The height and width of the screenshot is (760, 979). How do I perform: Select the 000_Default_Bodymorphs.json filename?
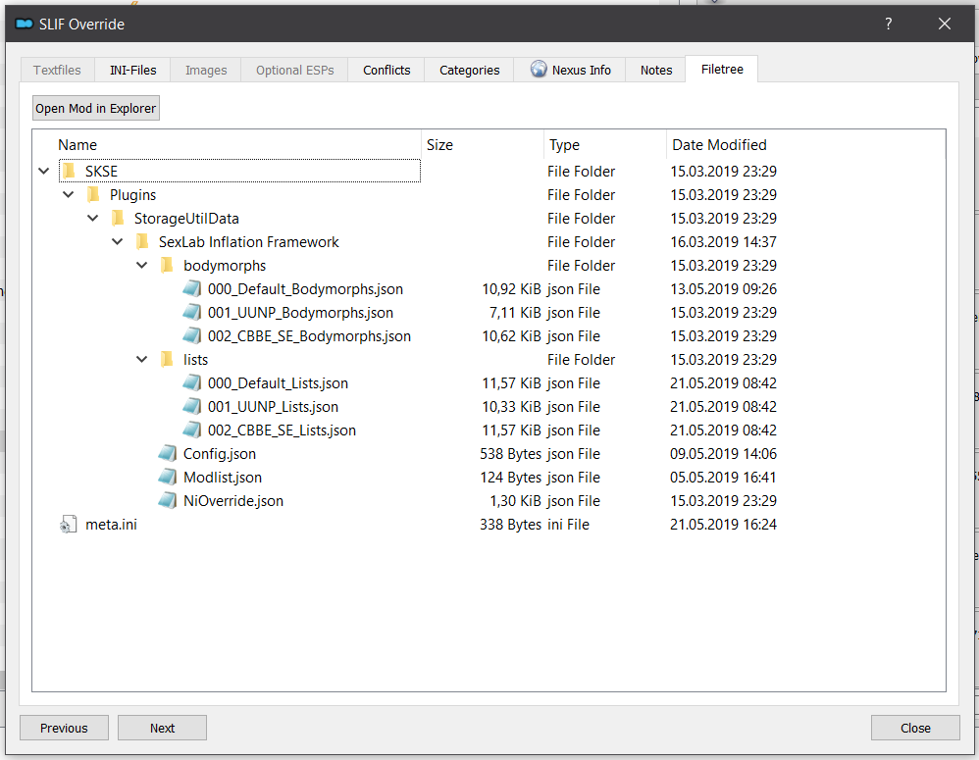tap(305, 289)
